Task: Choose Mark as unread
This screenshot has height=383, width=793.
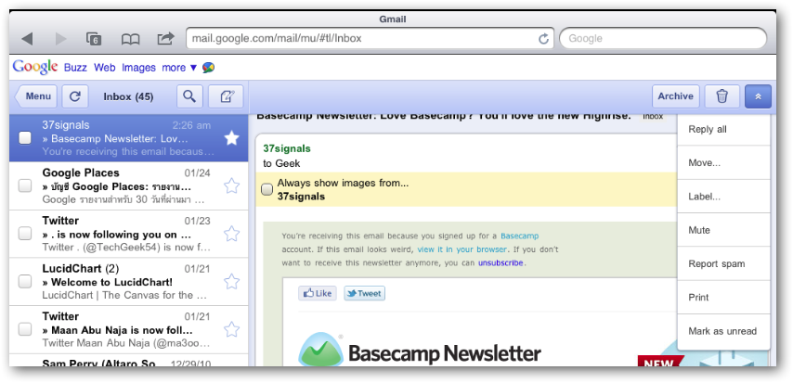Action: click(x=723, y=331)
